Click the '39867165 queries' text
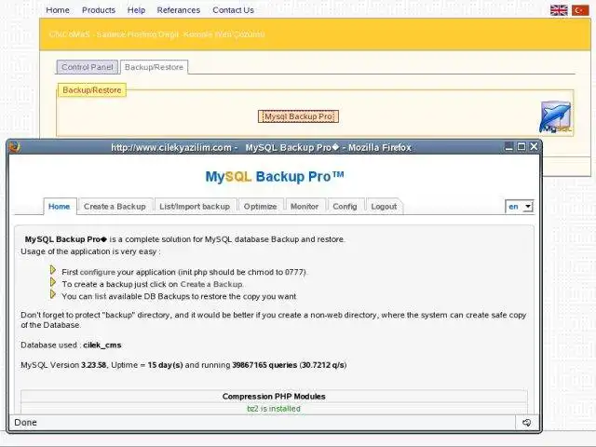The image size is (596, 447). 264,365
